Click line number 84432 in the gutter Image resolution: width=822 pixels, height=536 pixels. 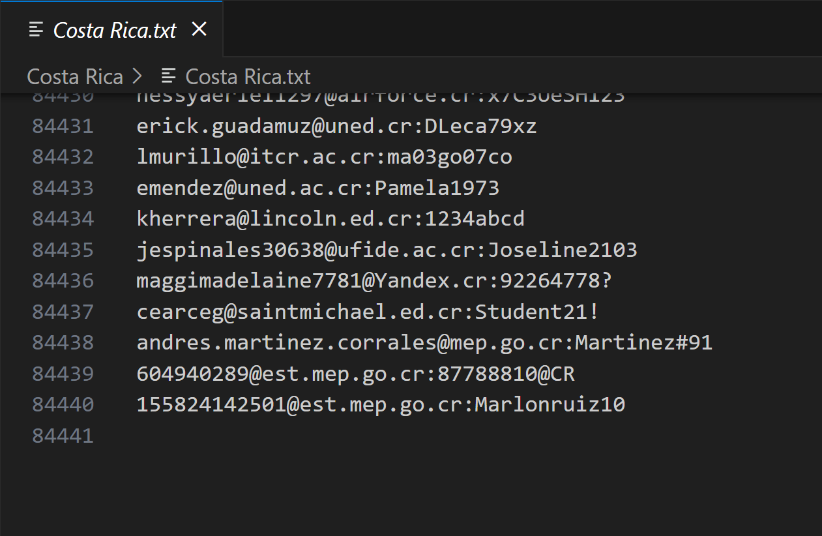click(x=63, y=157)
